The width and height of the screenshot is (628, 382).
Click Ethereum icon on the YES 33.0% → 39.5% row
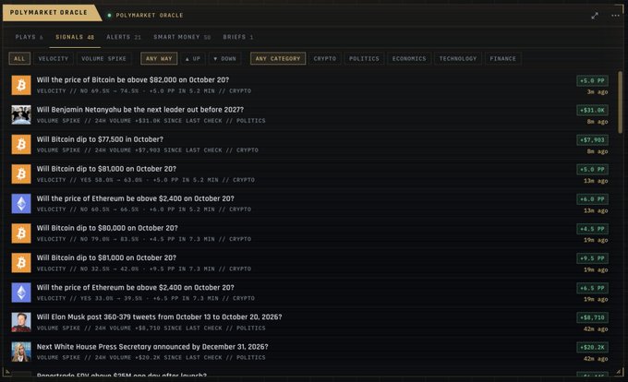[x=21, y=292]
